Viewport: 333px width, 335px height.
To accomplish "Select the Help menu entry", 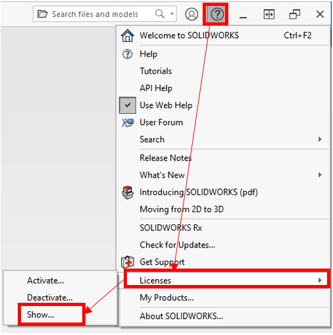I will pyautogui.click(x=224, y=54).
